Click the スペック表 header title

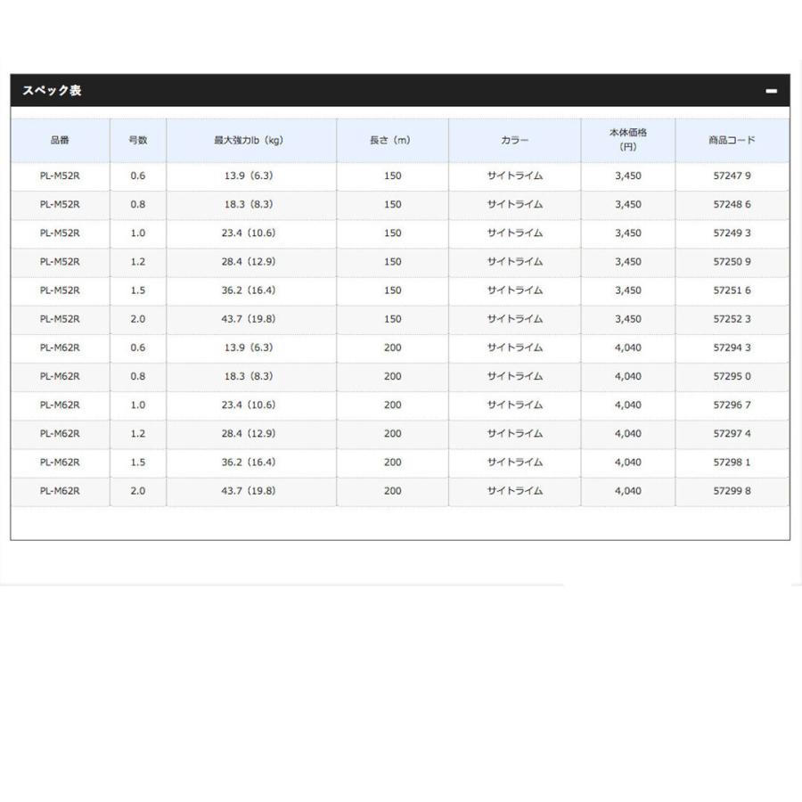52,91
